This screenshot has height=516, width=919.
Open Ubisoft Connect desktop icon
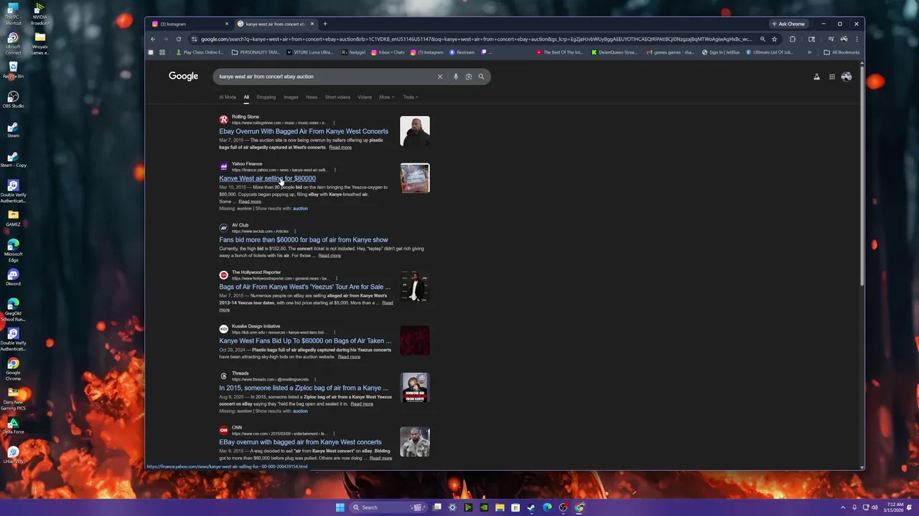(x=13, y=43)
